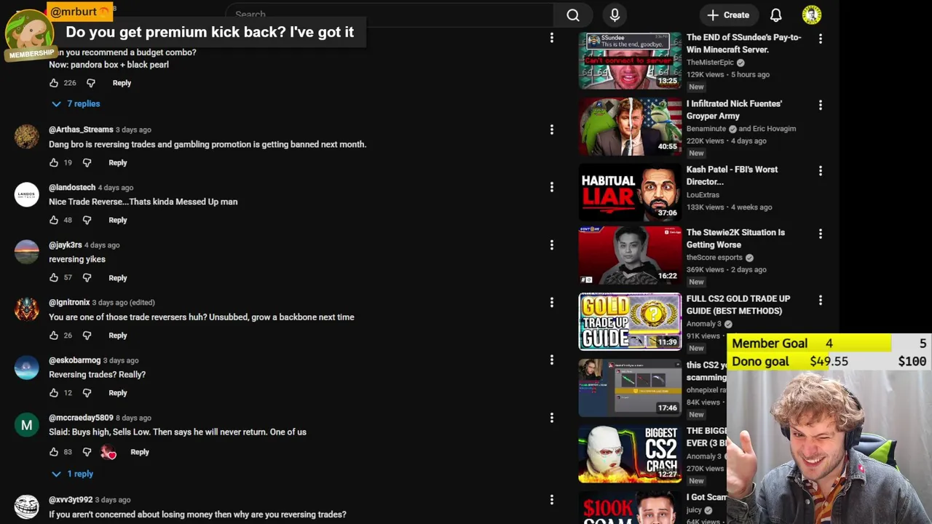Dislike @Ignitronix comment
Viewport: 932px width, 524px height.
coord(87,336)
